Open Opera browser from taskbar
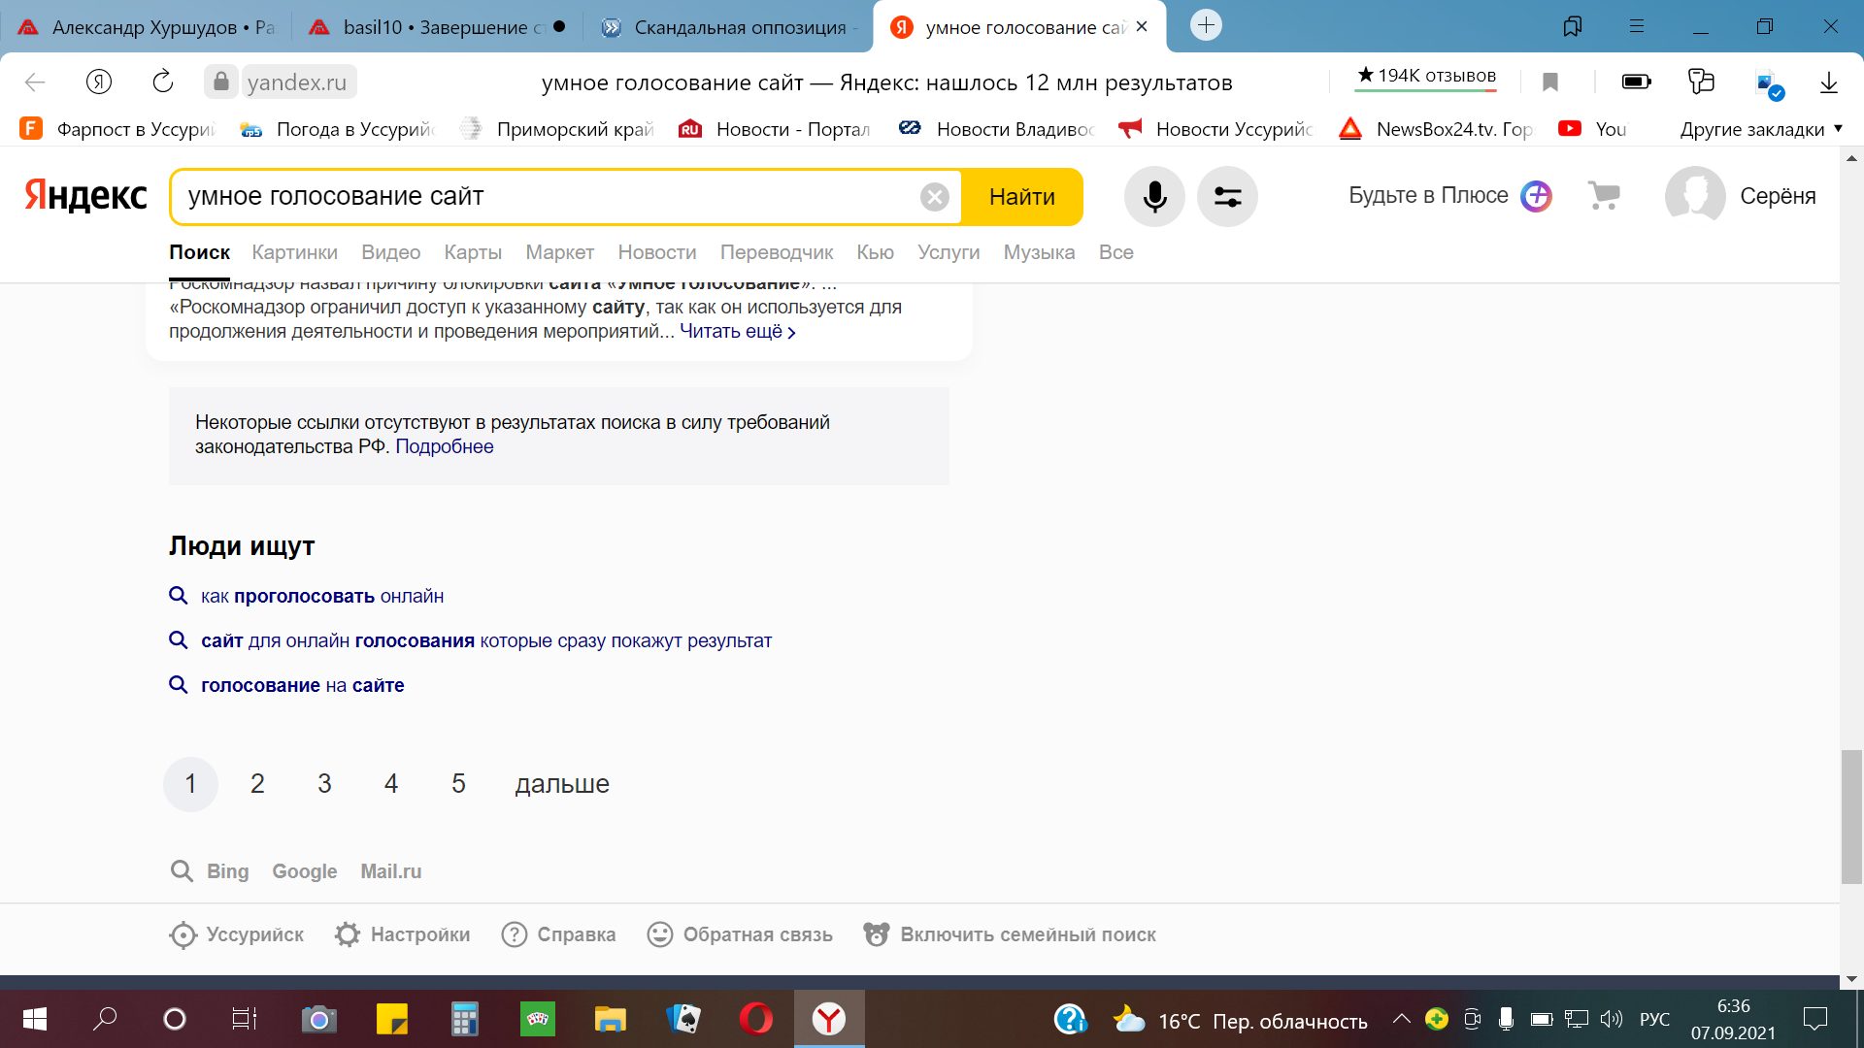1864x1048 pixels. [x=755, y=1019]
